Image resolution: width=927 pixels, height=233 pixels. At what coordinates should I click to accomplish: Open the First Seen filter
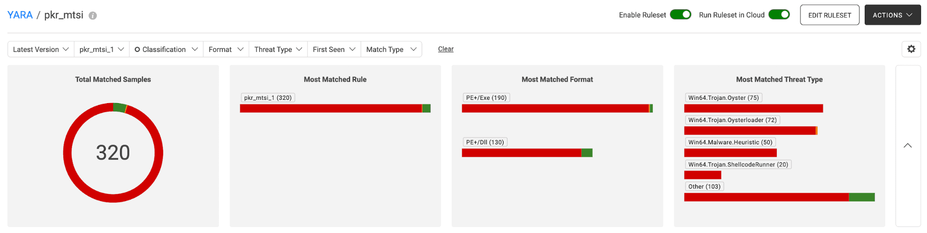coord(334,49)
